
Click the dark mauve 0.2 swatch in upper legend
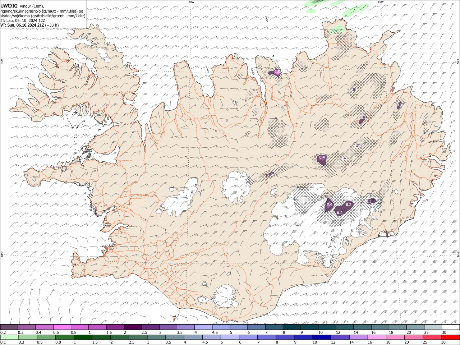[x=9, y=327]
